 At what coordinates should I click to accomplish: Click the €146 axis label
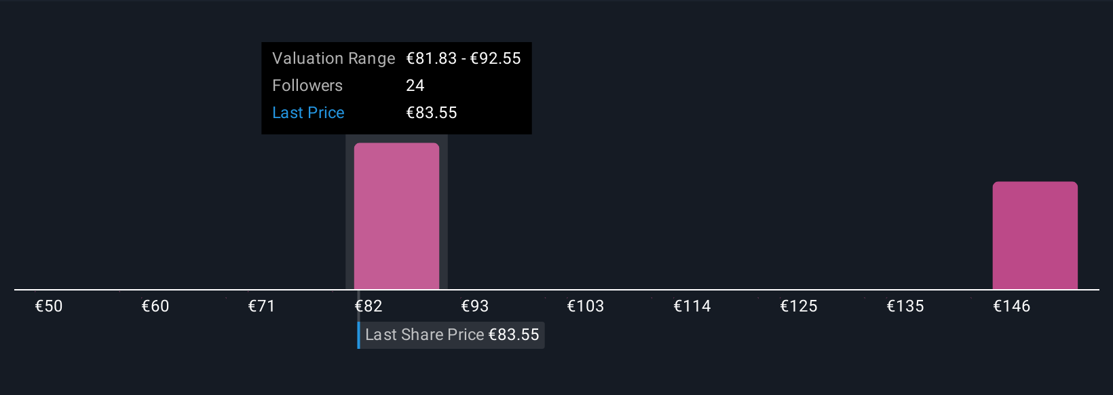pos(1012,306)
